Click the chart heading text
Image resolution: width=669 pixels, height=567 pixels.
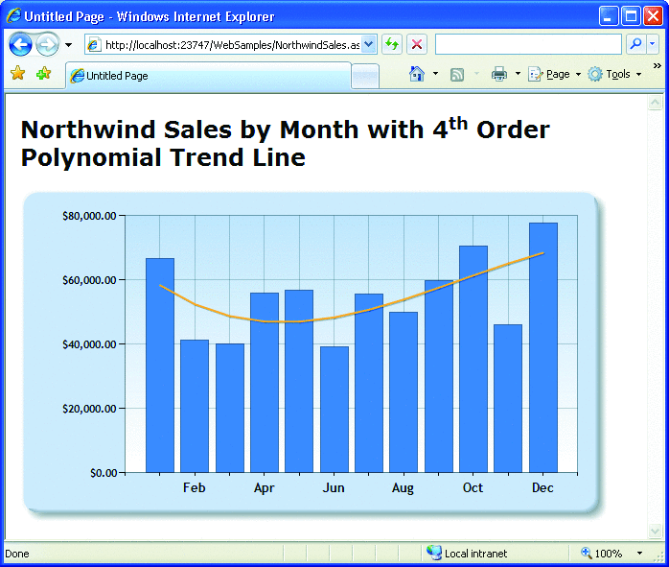coord(285,143)
